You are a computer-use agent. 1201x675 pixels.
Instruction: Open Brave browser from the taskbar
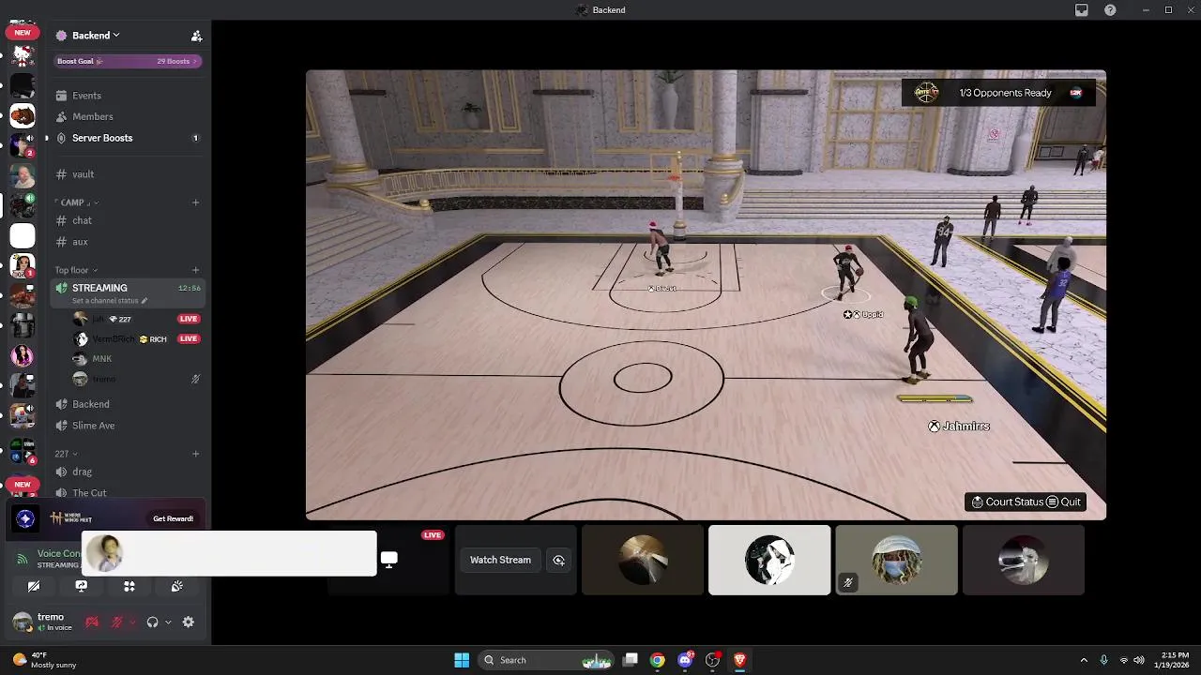(x=740, y=660)
